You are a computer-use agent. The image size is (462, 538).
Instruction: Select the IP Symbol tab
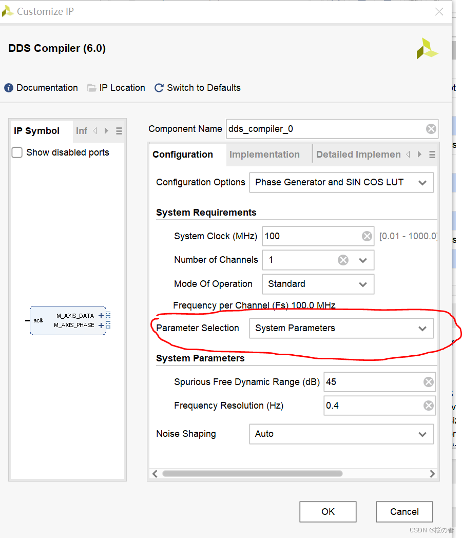click(36, 131)
